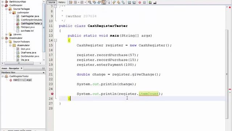This screenshot has height=131, width=232.
Task: Click scroll-down arrow of Projects tree
Action: coord(44,60)
